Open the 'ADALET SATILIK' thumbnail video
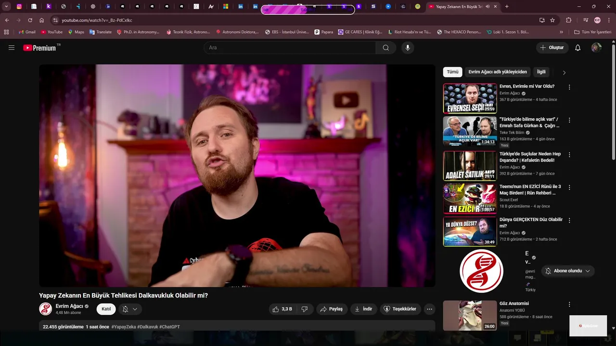The image size is (616, 346). pos(470,166)
